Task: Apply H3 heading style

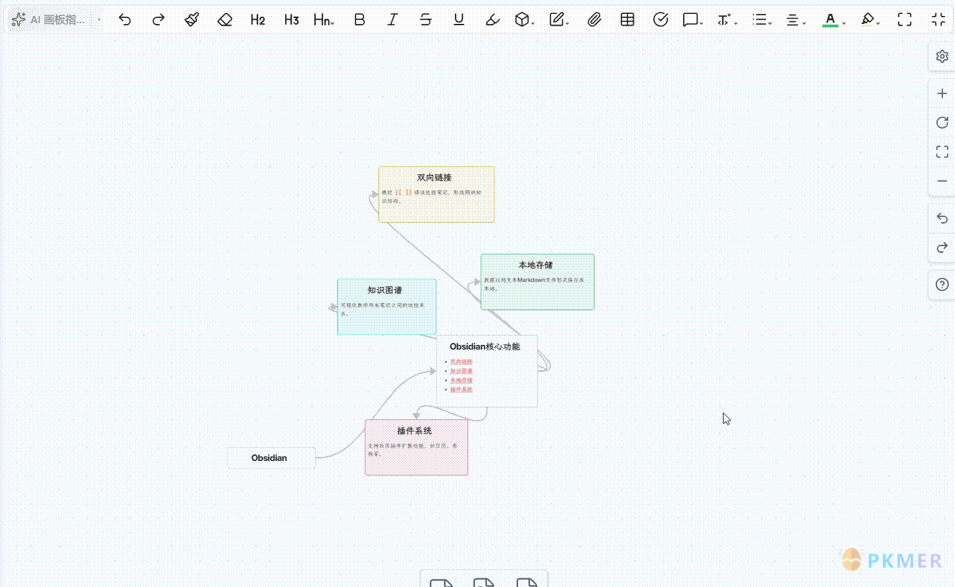Action: click(x=291, y=19)
